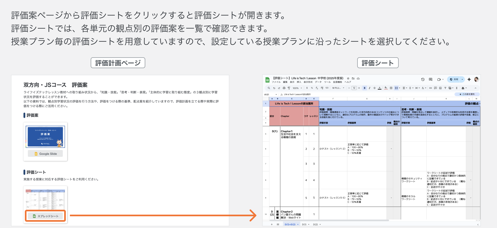Screen dimensions: 497x228
Task: Open the comments panel icon
Action: click(431, 79)
